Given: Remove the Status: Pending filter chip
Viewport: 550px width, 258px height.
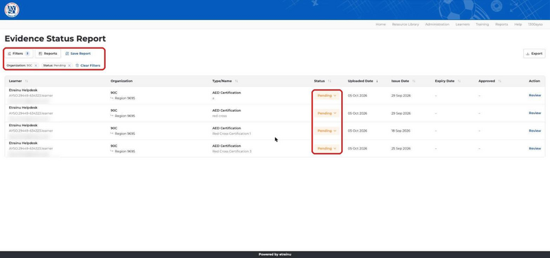Looking at the screenshot, I should 69,65.
